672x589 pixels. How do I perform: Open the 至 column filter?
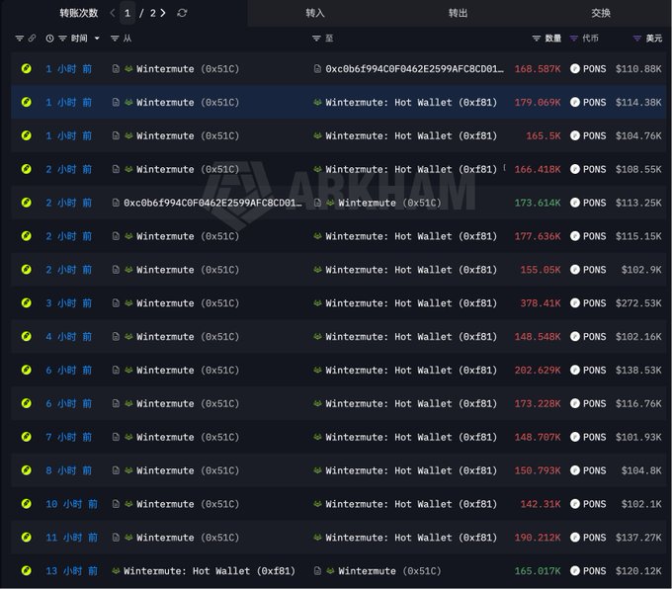click(x=316, y=39)
